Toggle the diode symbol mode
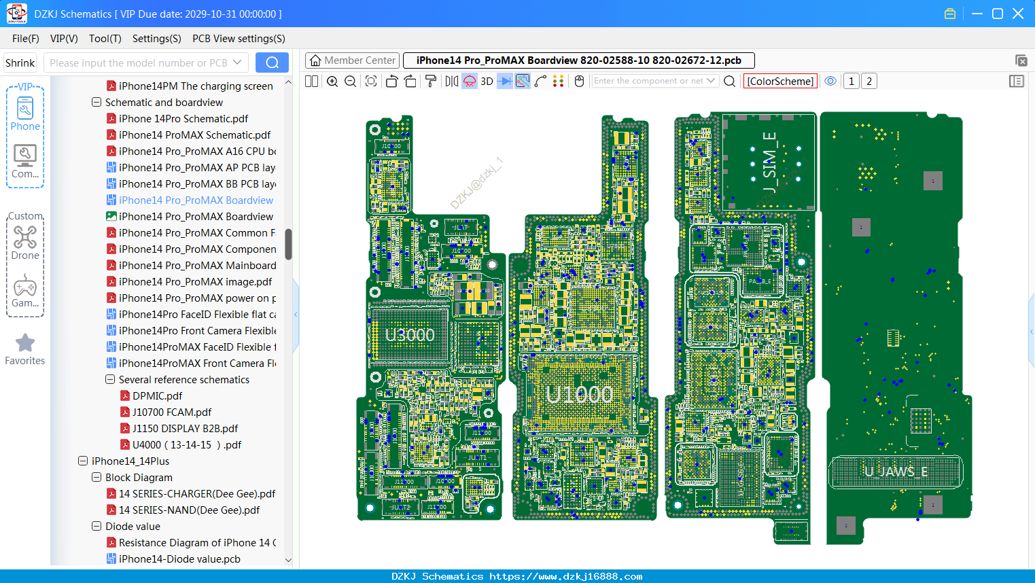 [505, 82]
